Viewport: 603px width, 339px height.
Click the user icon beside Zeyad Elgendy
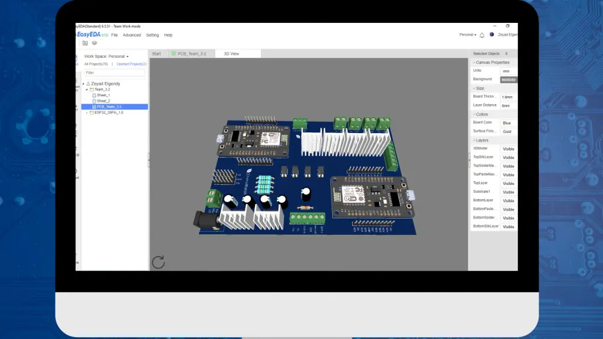coord(88,84)
